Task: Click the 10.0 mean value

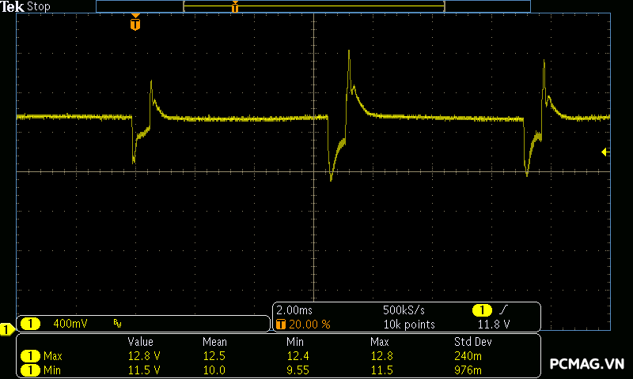Action: (214, 370)
